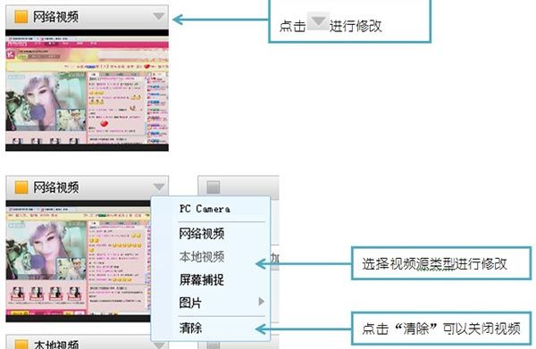Choose PC Camera from the source menu
The height and width of the screenshot is (349, 536).
pyautogui.click(x=205, y=209)
